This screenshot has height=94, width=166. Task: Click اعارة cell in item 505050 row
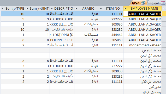point(86,40)
